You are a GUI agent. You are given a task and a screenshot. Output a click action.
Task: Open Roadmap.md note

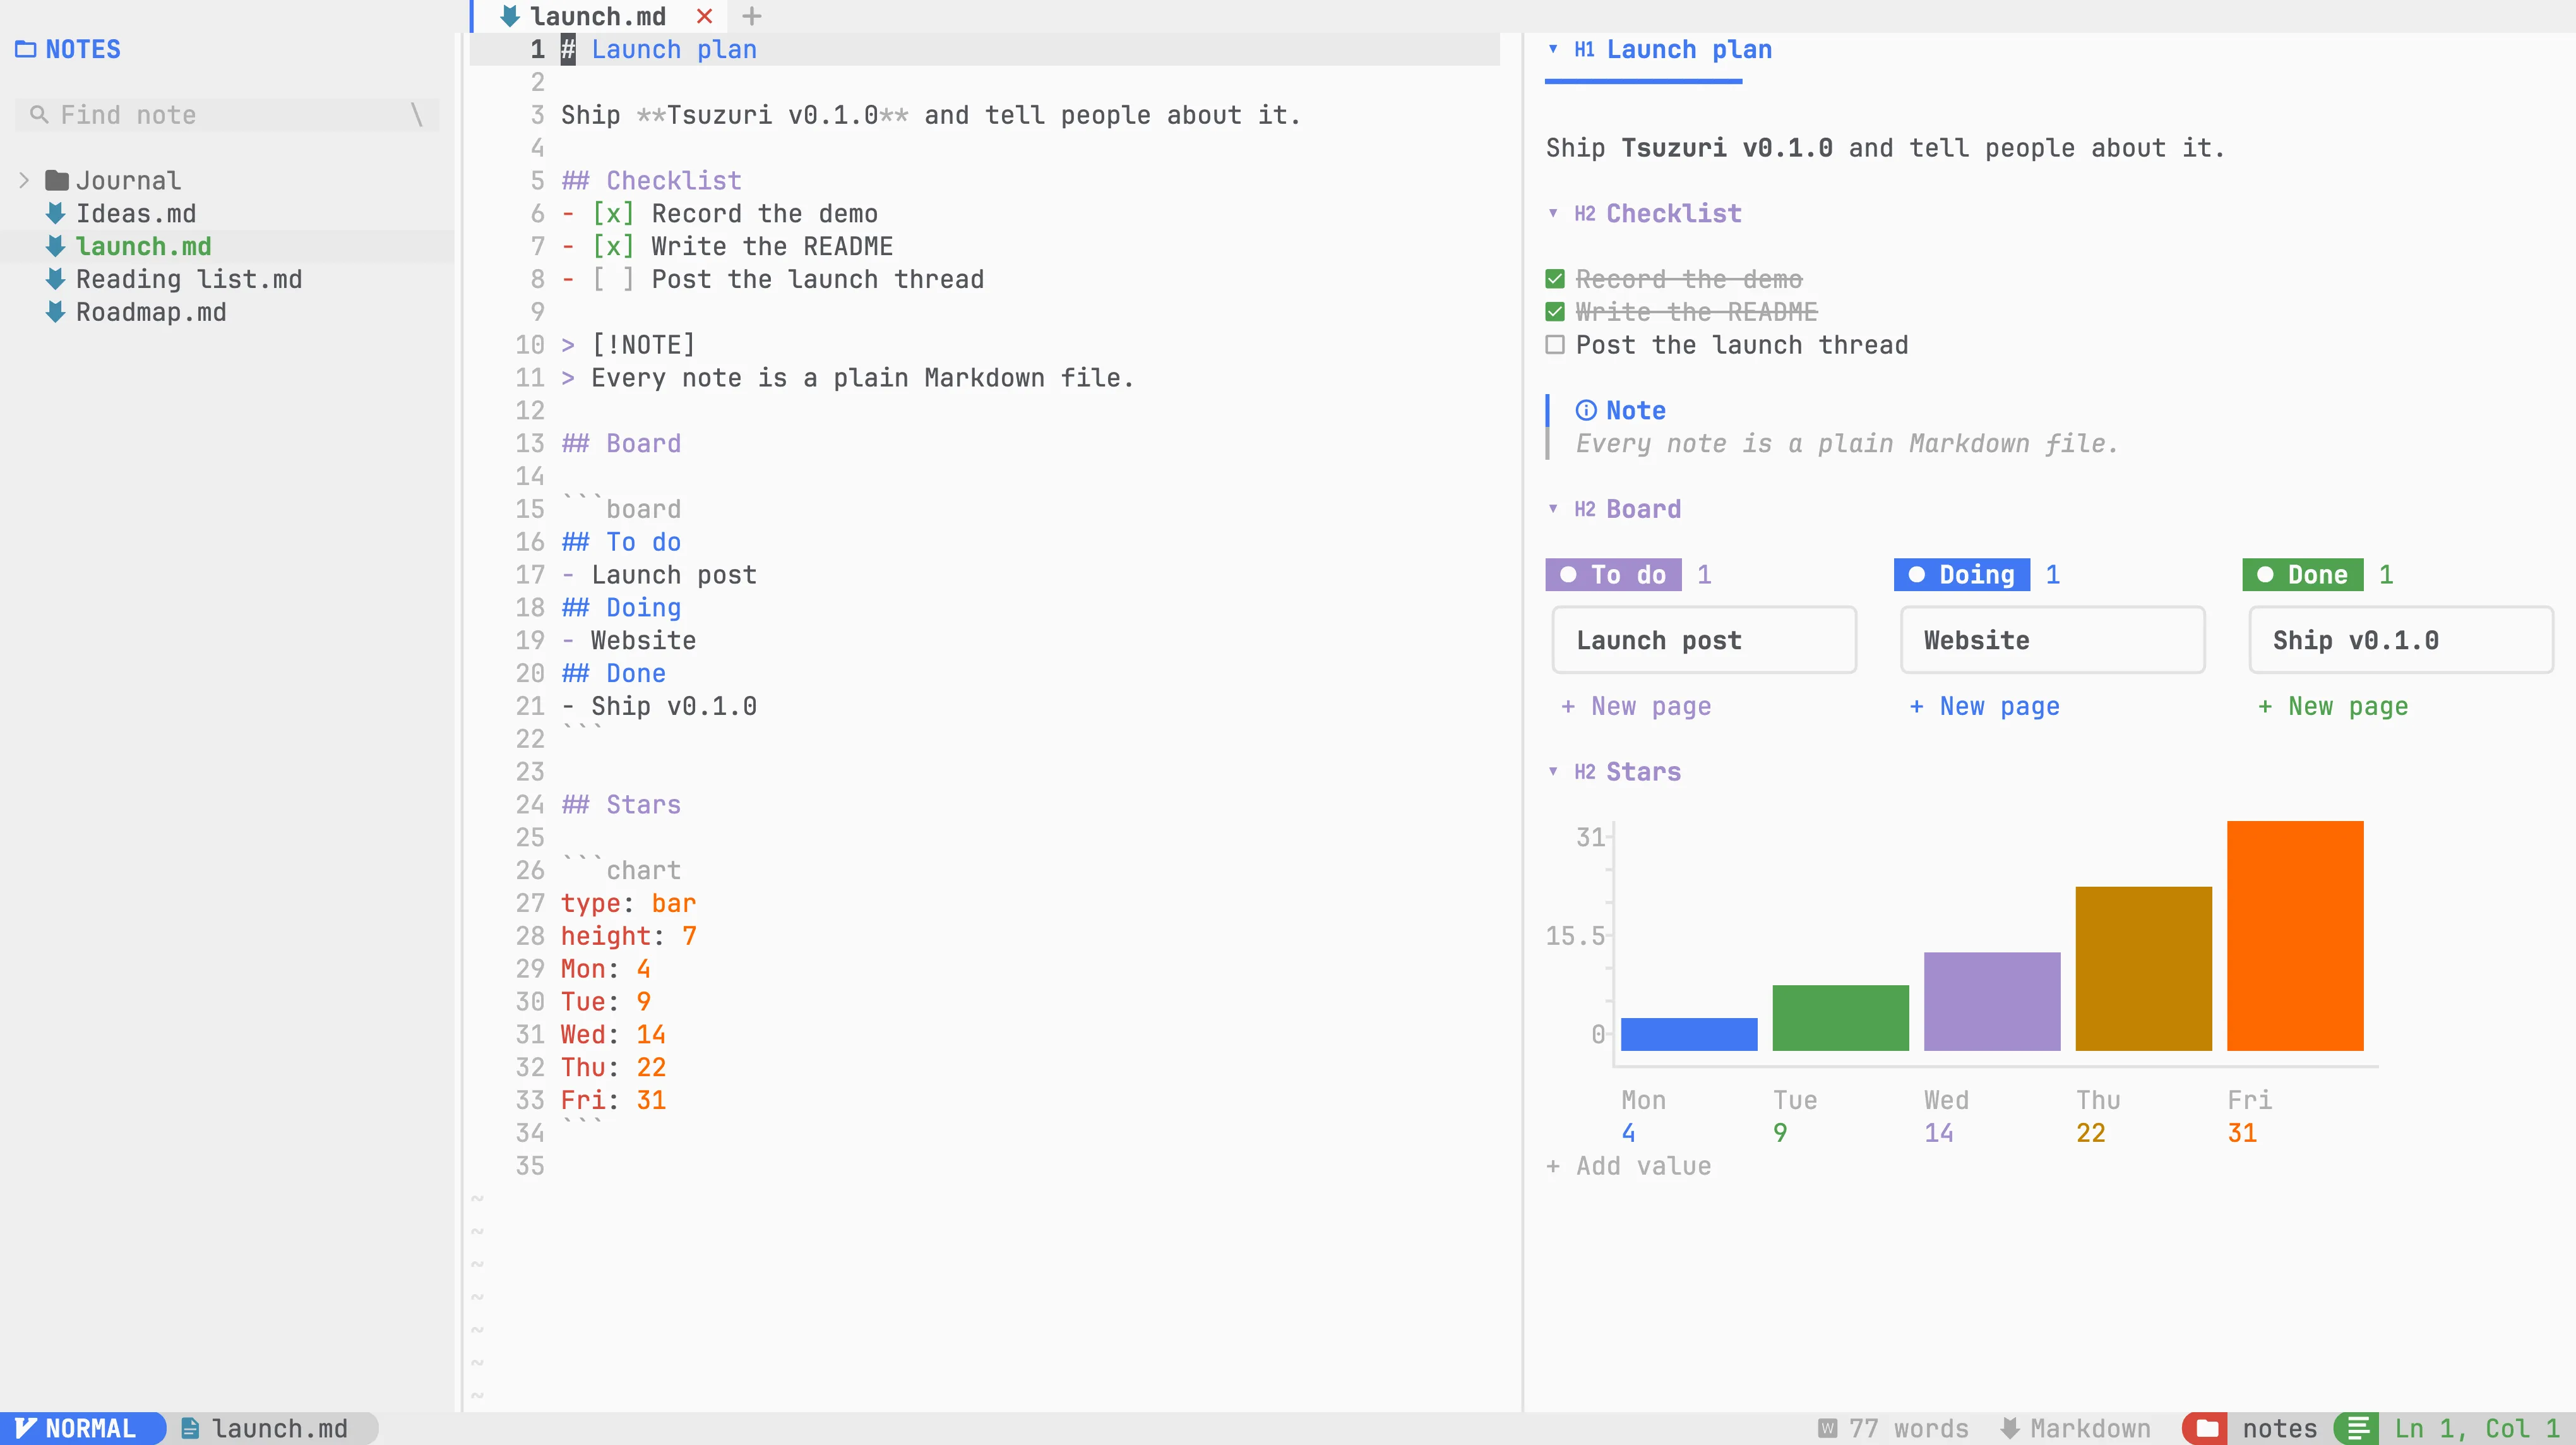[151, 312]
